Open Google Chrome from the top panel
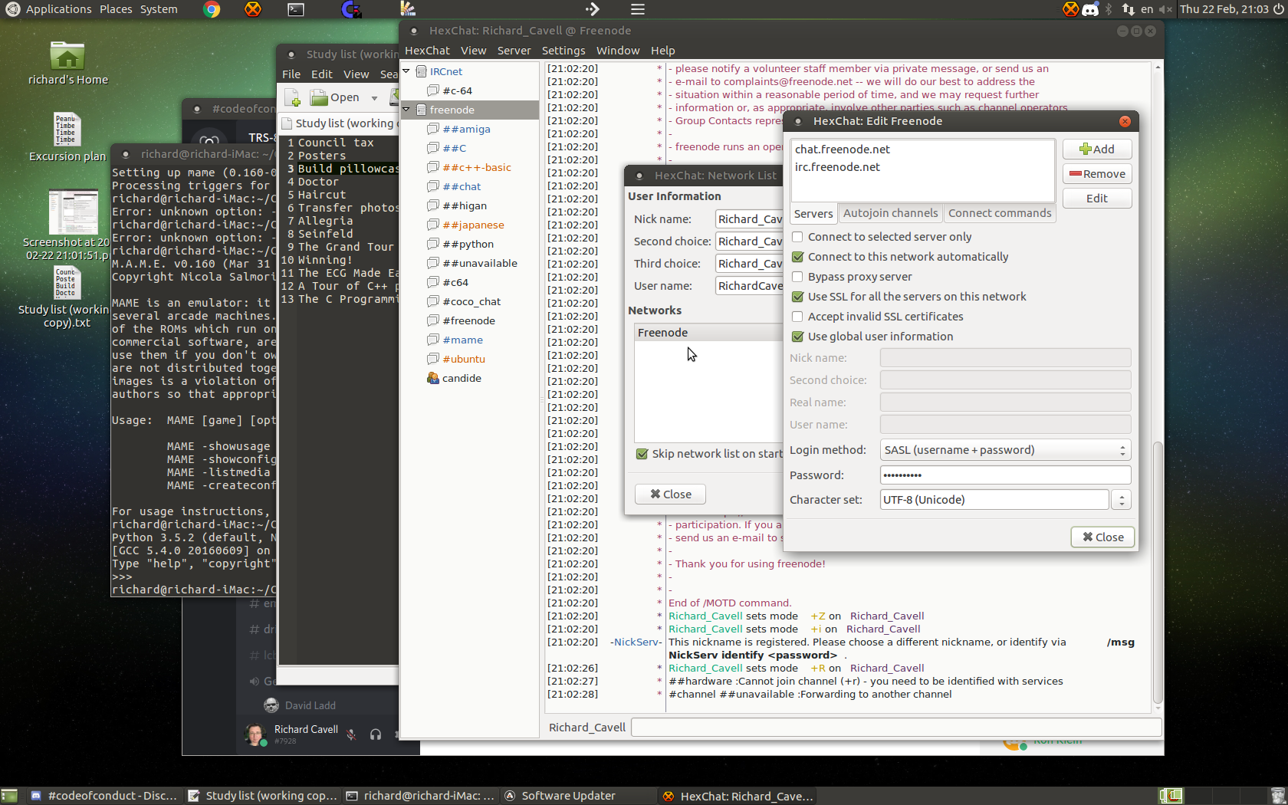Image resolution: width=1288 pixels, height=805 pixels. [x=212, y=9]
